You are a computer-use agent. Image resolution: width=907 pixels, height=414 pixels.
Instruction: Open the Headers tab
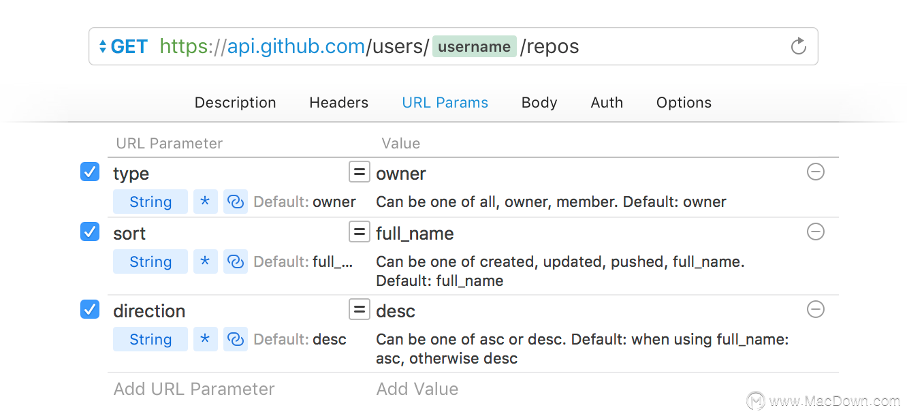pyautogui.click(x=338, y=103)
